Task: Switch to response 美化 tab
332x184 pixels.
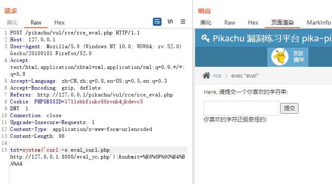Action: 206,22
